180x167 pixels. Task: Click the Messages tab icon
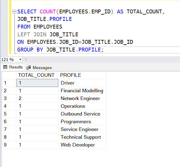29,68
